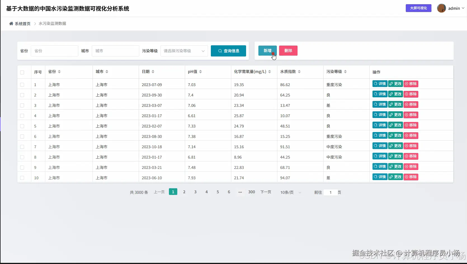Click 更改 for row 6 dated 2023-08-30
467x264 pixels.
(395, 135)
